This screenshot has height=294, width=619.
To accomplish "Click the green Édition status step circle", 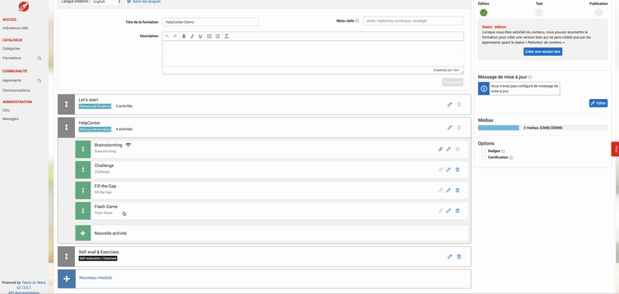I will pyautogui.click(x=484, y=12).
